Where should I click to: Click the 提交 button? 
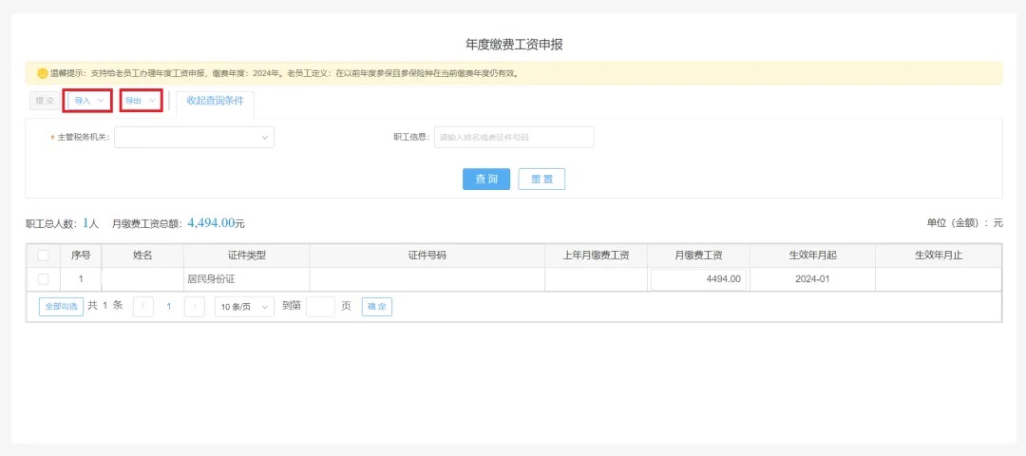45,101
